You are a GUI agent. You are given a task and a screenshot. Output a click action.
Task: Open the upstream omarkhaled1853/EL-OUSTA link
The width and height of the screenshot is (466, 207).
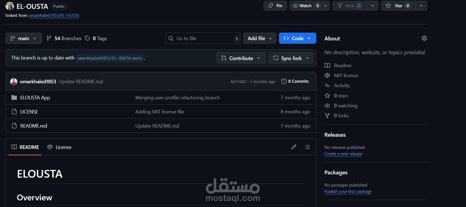54,15
